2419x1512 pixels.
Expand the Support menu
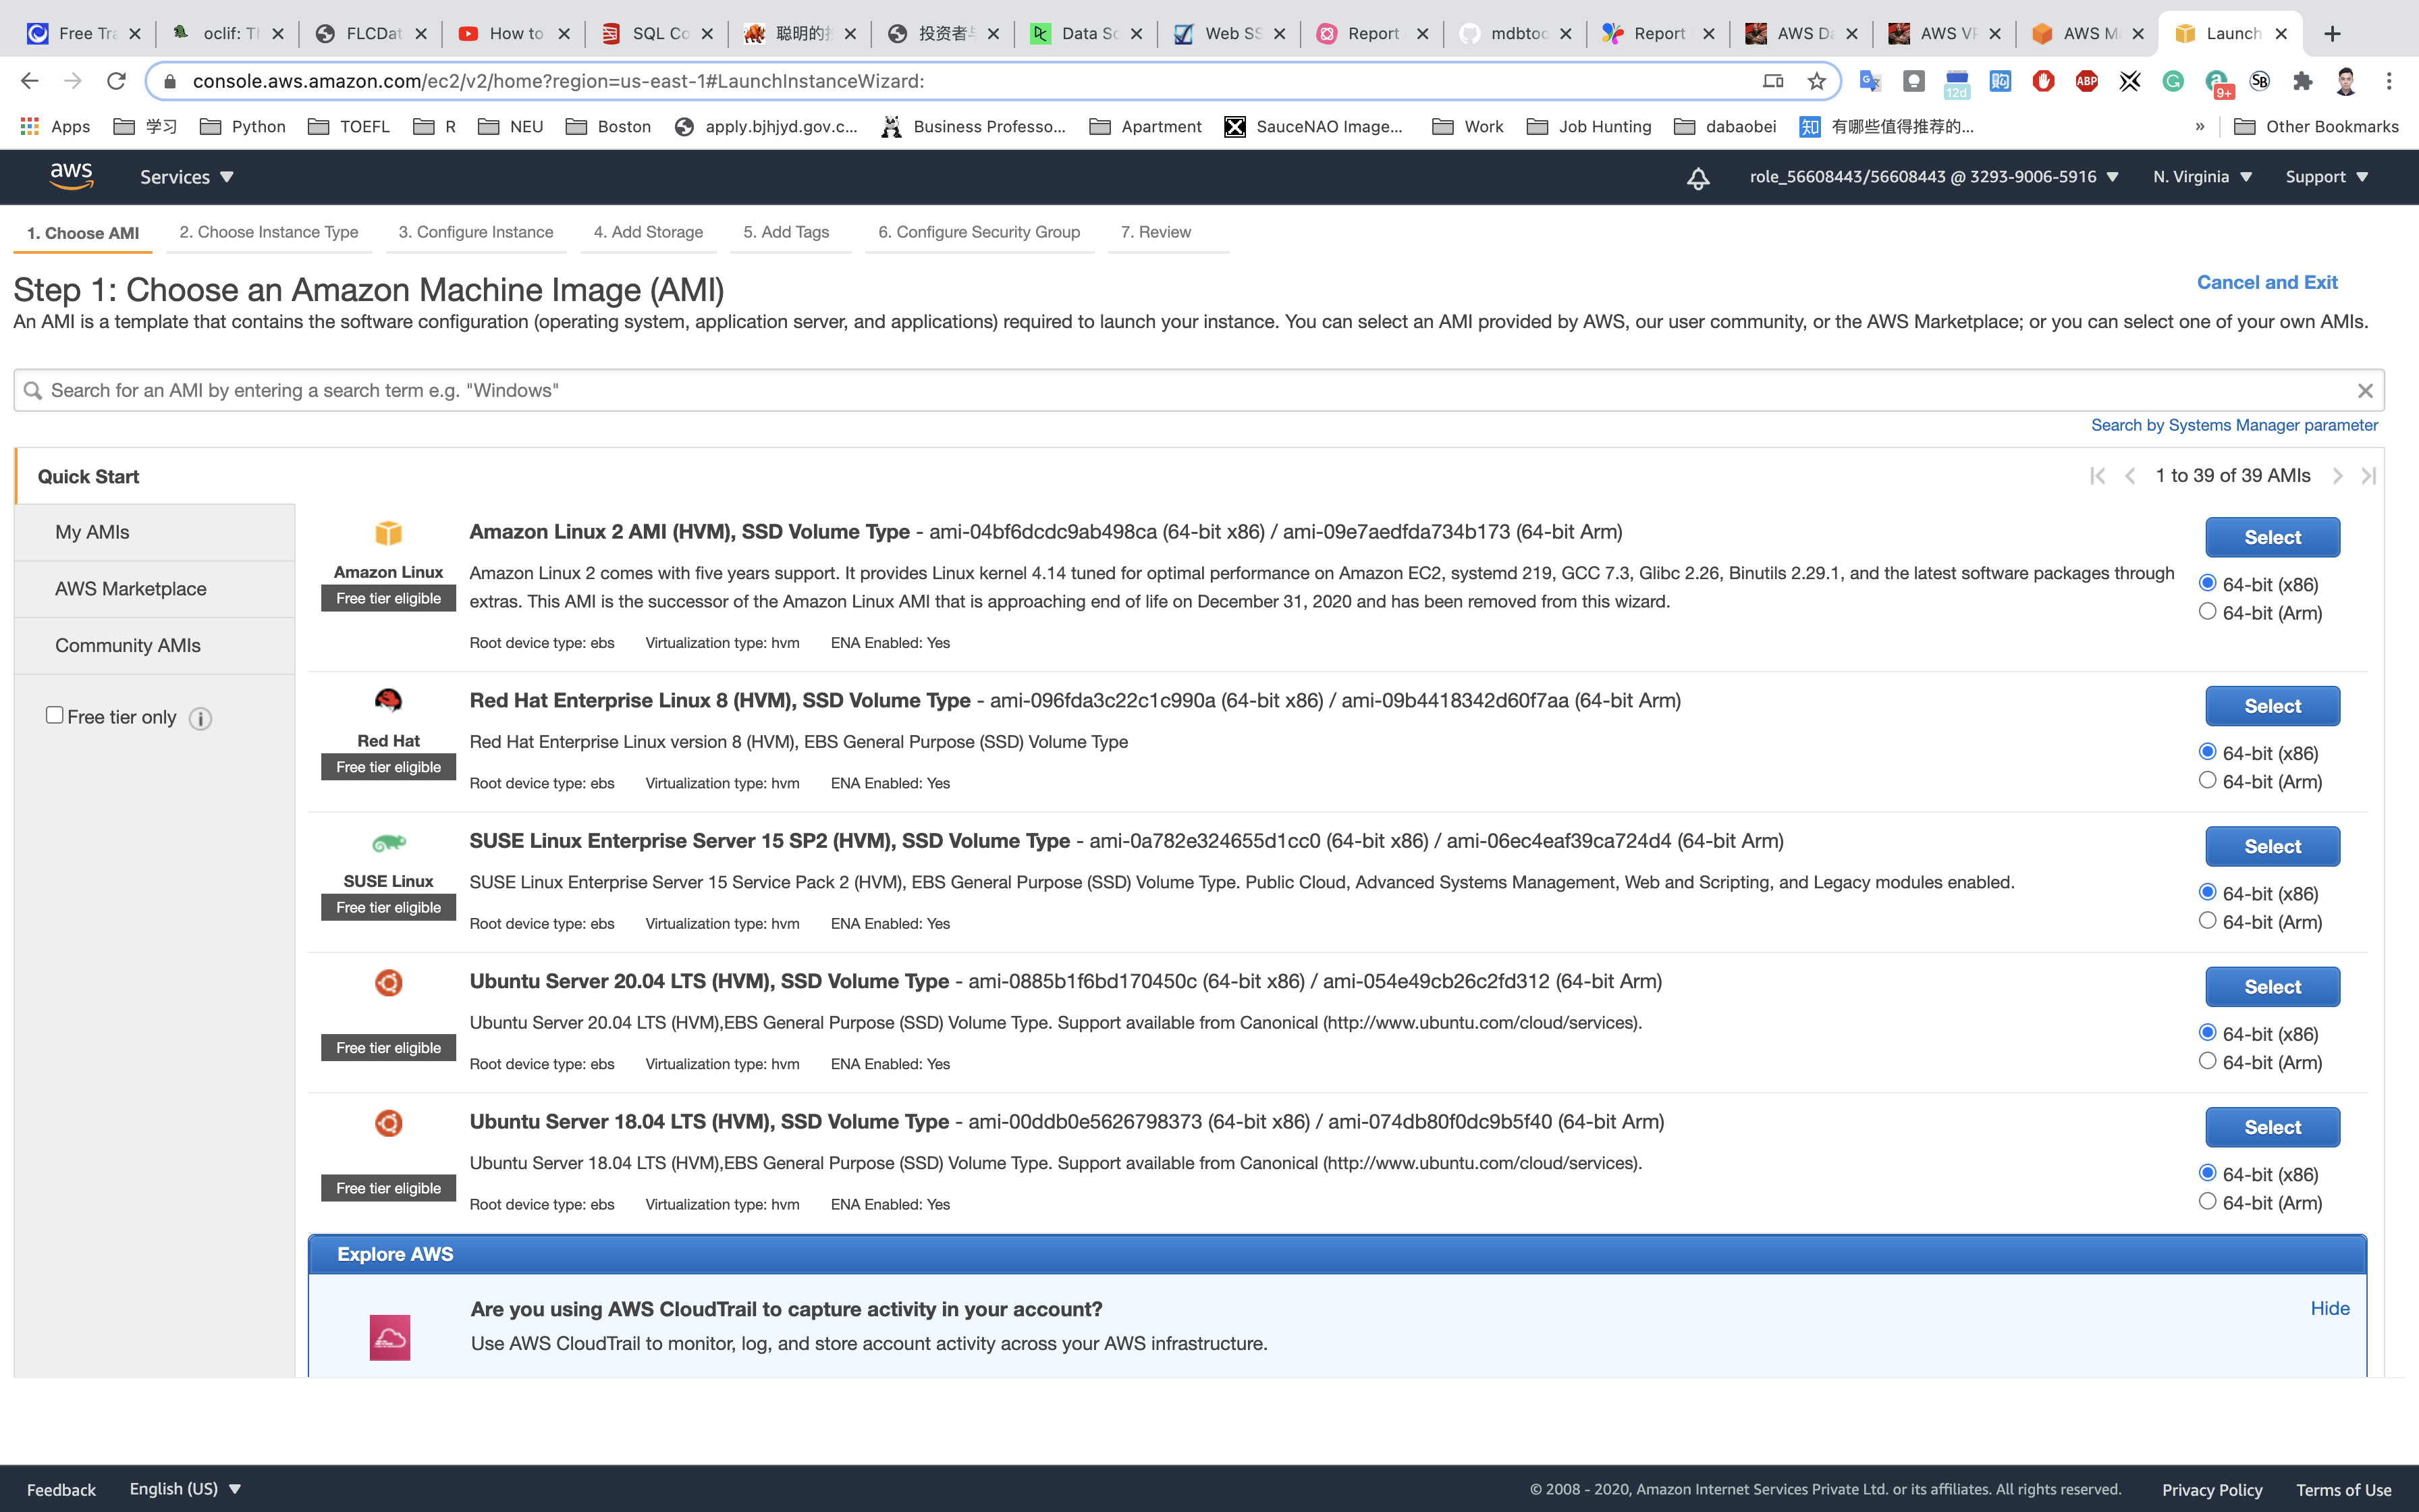2326,177
